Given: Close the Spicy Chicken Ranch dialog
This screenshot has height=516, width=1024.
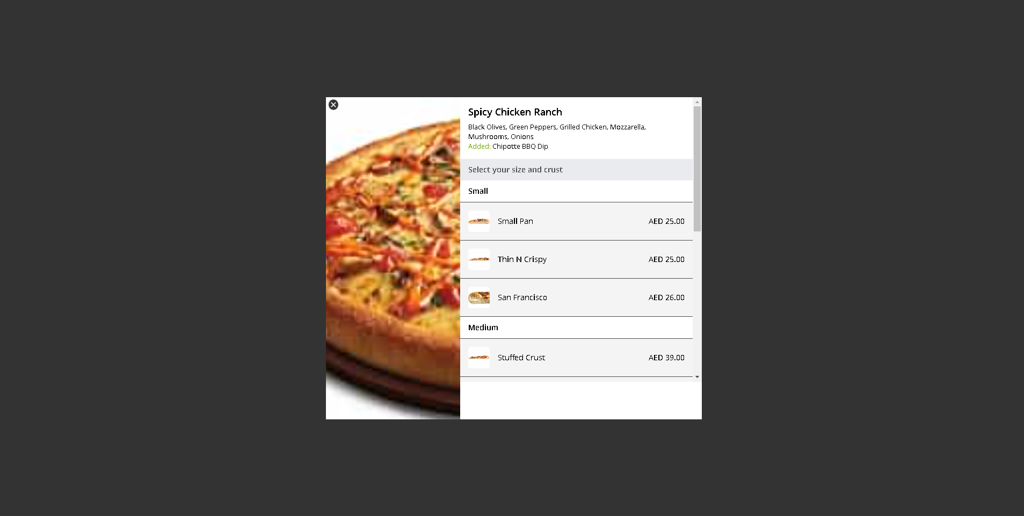Looking at the screenshot, I should tap(333, 105).
